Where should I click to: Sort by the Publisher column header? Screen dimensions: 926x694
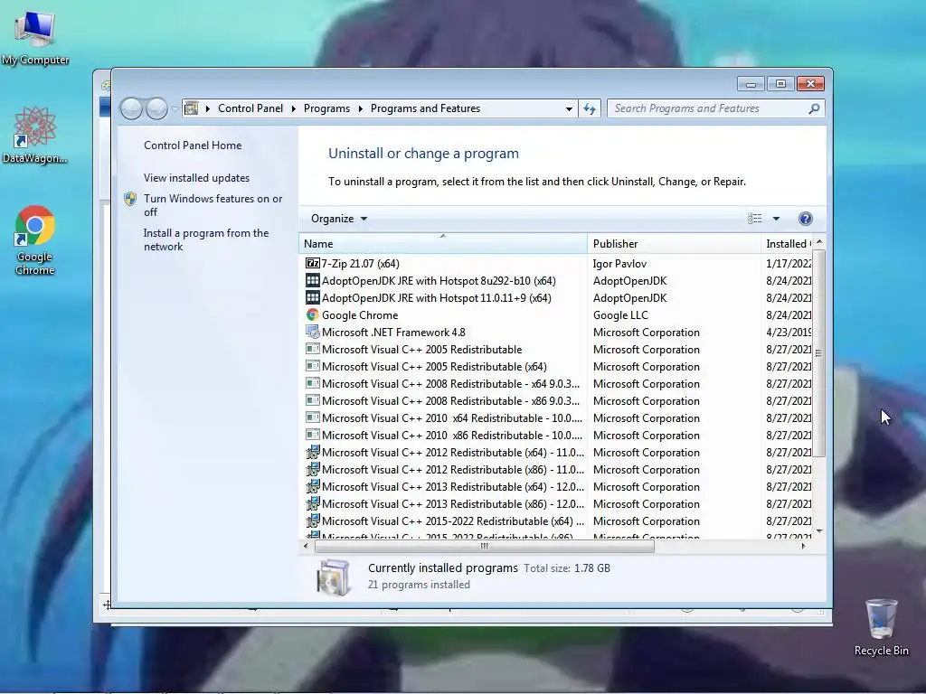[x=674, y=244]
